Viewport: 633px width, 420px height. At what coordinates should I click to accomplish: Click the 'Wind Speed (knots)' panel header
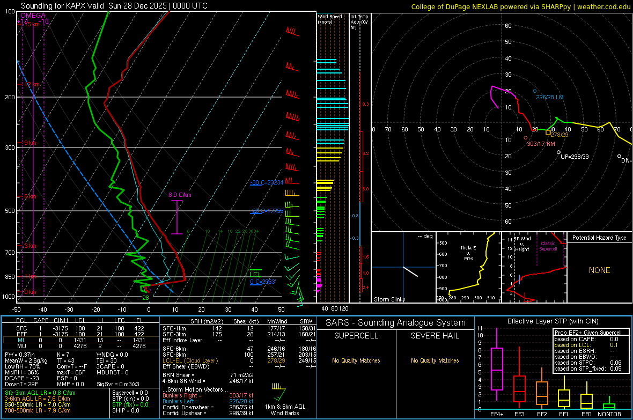click(x=329, y=19)
